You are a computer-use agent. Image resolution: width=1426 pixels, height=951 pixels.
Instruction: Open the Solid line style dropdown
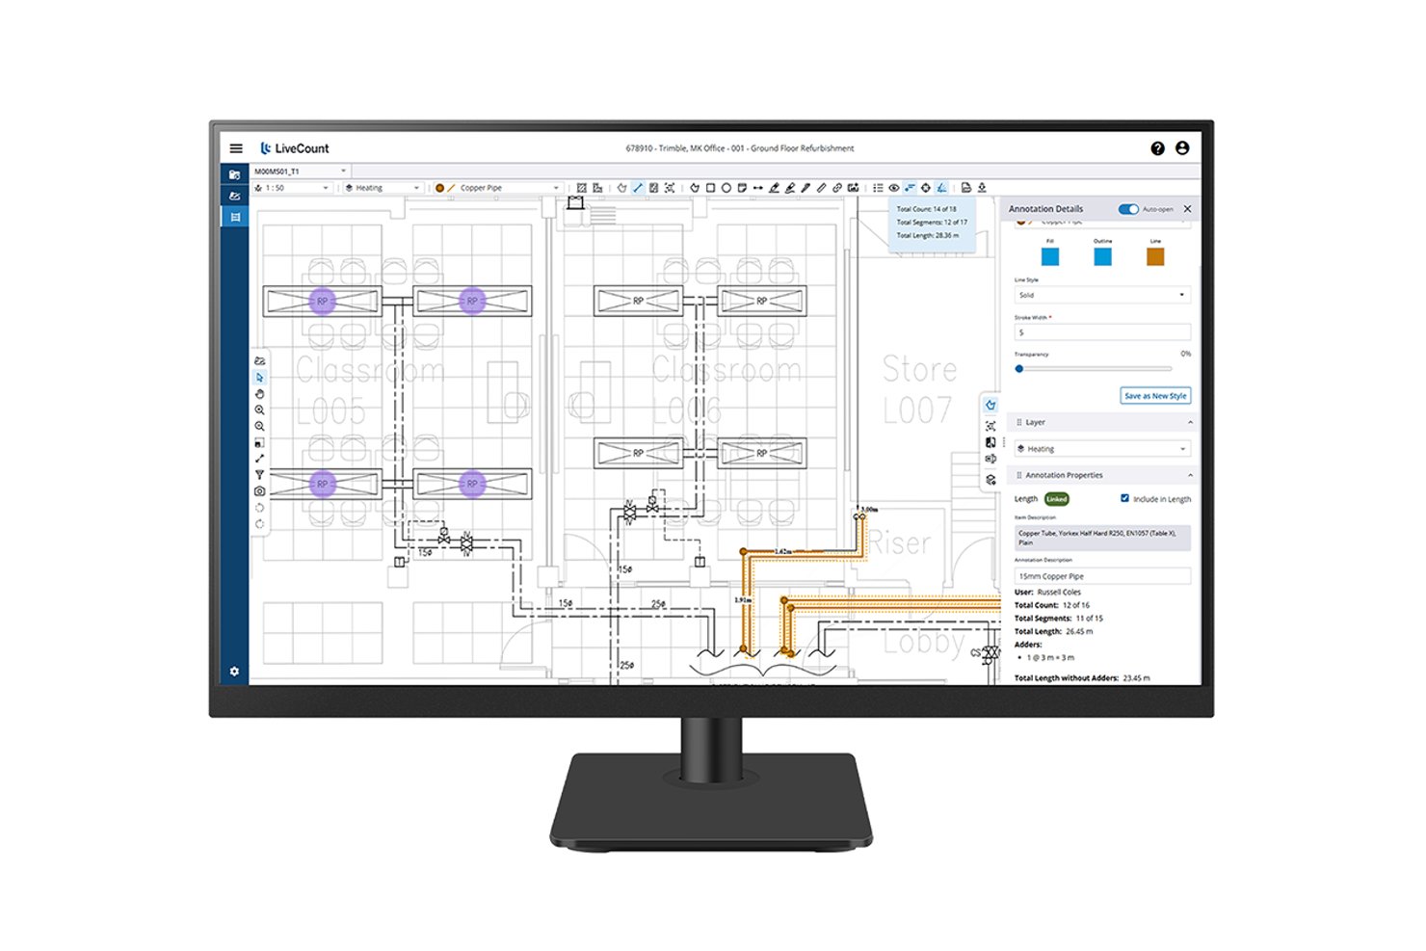click(x=1102, y=295)
